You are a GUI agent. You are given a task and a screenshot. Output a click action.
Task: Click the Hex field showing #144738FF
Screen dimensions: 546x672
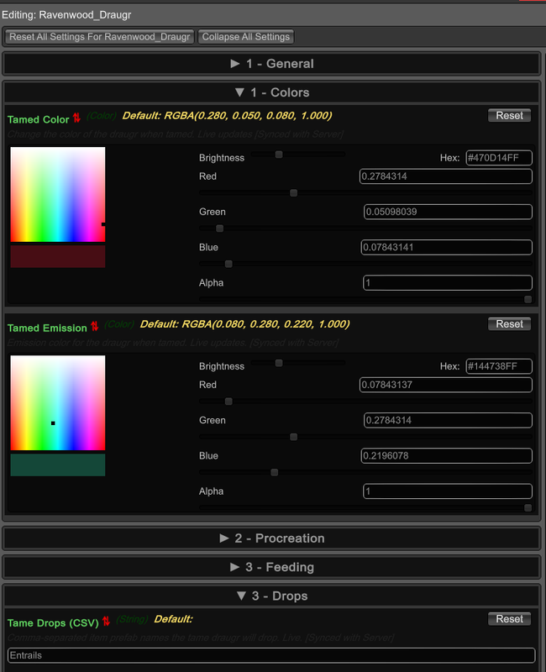click(x=499, y=366)
